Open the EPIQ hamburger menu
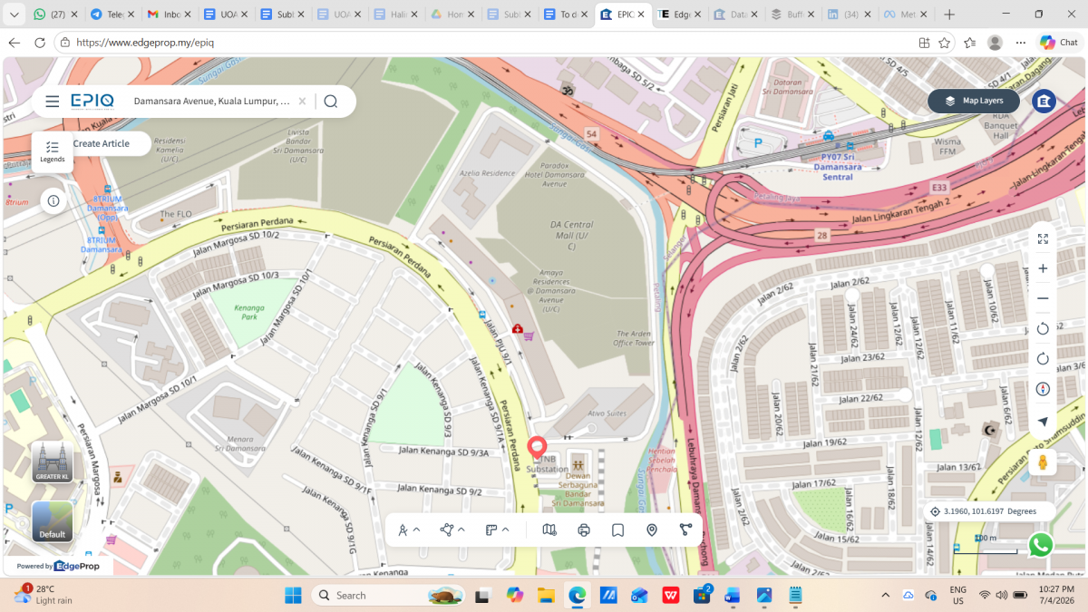 53,102
